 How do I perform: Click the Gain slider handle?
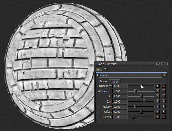144,101
